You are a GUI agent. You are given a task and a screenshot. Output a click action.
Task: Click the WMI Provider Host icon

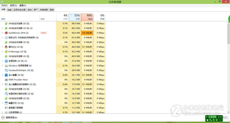click(6, 80)
